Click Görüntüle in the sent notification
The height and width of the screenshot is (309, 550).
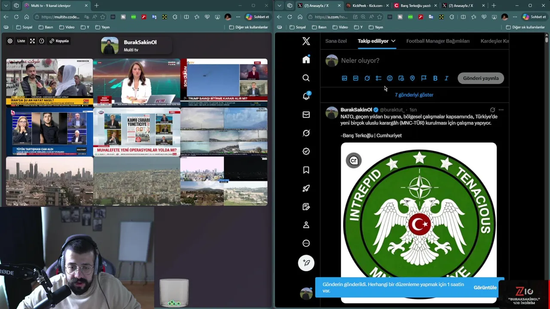point(485,288)
